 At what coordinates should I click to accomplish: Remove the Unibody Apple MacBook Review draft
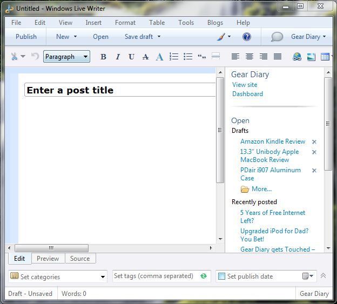coord(314,152)
